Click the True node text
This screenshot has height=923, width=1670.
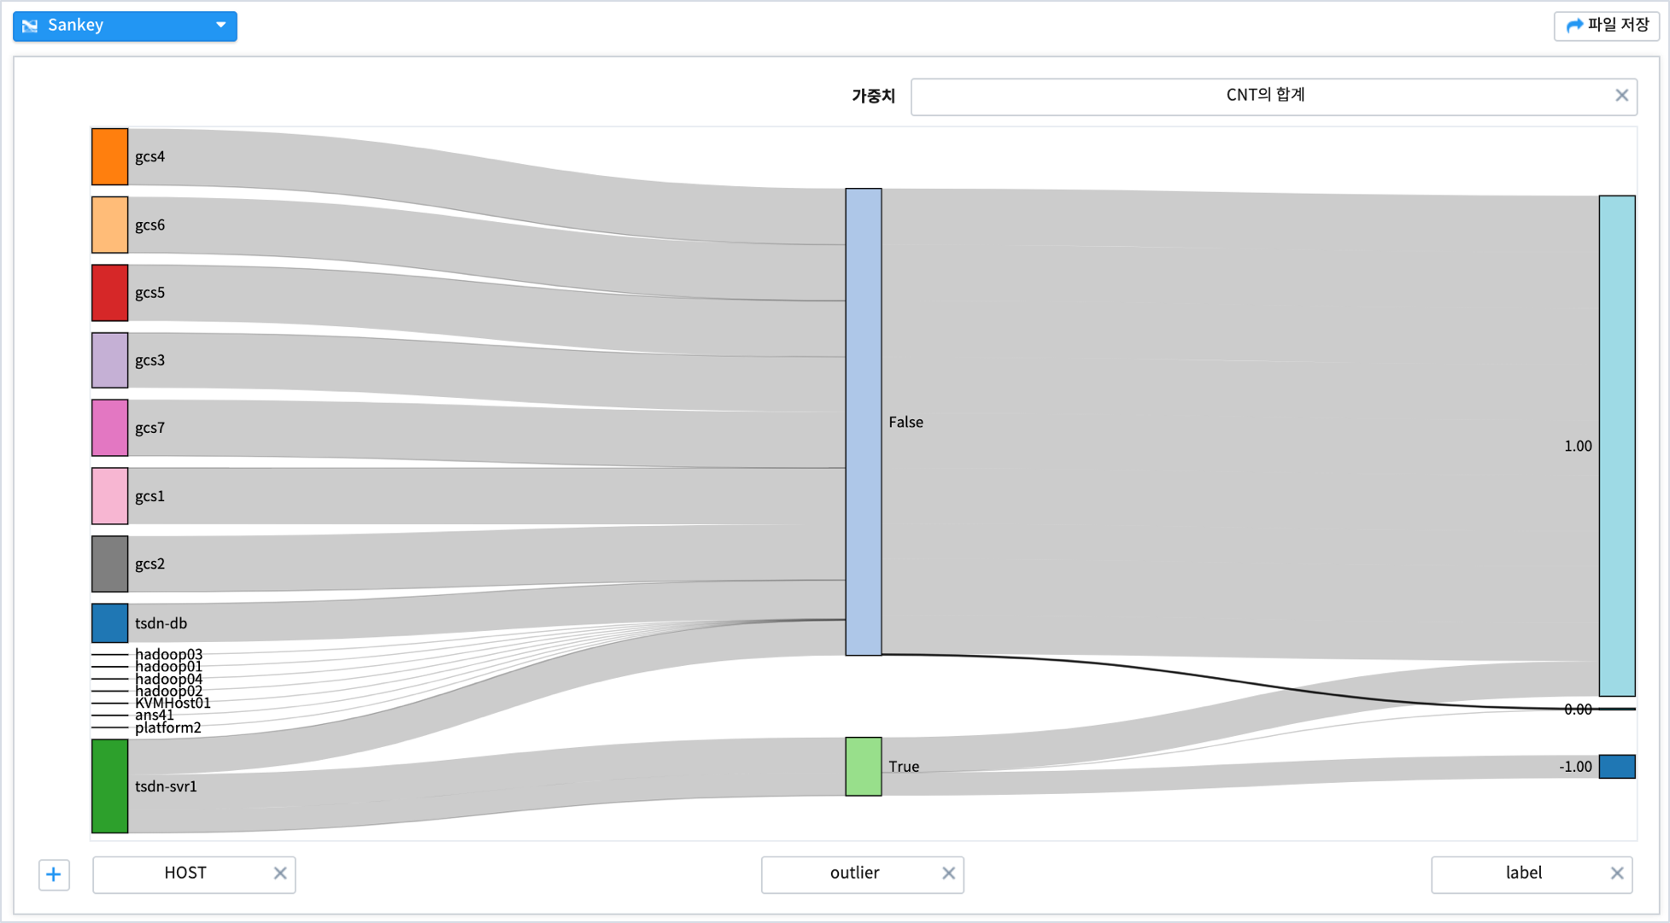coord(904,767)
